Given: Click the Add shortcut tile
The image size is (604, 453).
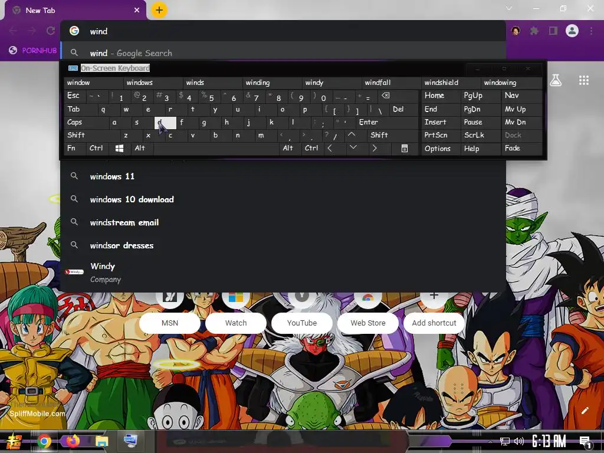Looking at the screenshot, I should (434, 323).
